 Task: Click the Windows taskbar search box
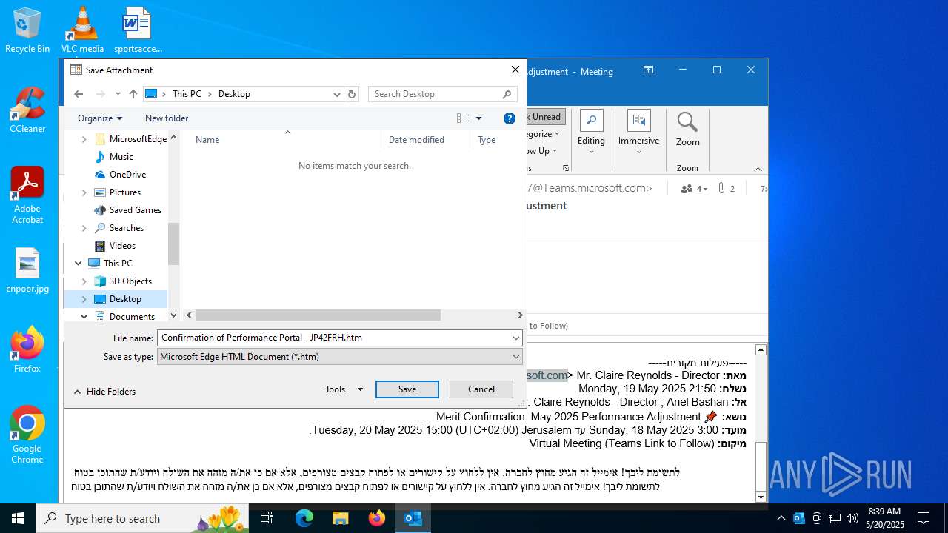click(142, 518)
